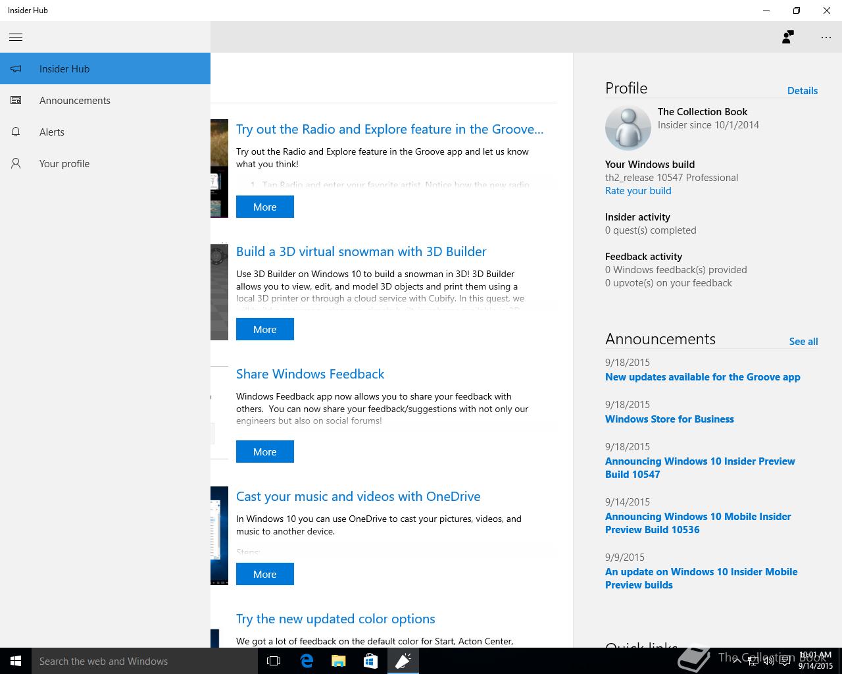Viewport: 842px width, 674px height.
Task: Collapse the hamburger navigation menu
Action: pyautogui.click(x=16, y=37)
